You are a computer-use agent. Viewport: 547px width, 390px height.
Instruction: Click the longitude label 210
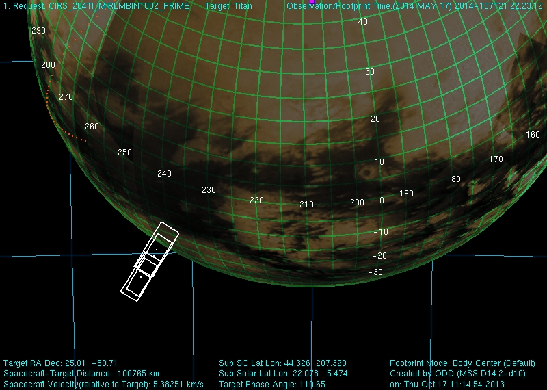306,205
